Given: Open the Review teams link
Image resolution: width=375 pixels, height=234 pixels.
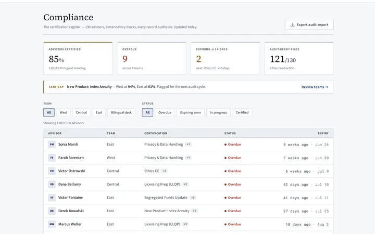Looking at the screenshot, I should 315,87.
